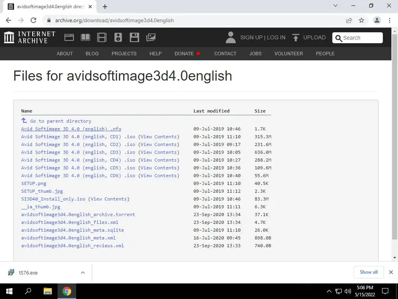The width and height of the screenshot is (398, 299).
Task: Open the notification center icon
Action: pos(385,291)
